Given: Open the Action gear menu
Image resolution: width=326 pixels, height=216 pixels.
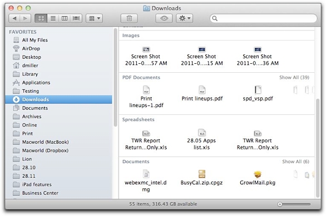Looking at the screenshot, I should tap(184, 18).
